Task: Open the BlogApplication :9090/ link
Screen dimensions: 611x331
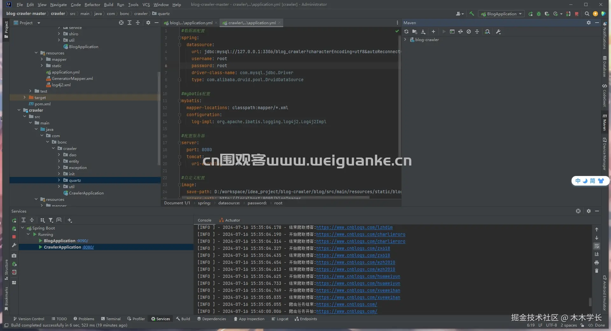Action: [82, 241]
